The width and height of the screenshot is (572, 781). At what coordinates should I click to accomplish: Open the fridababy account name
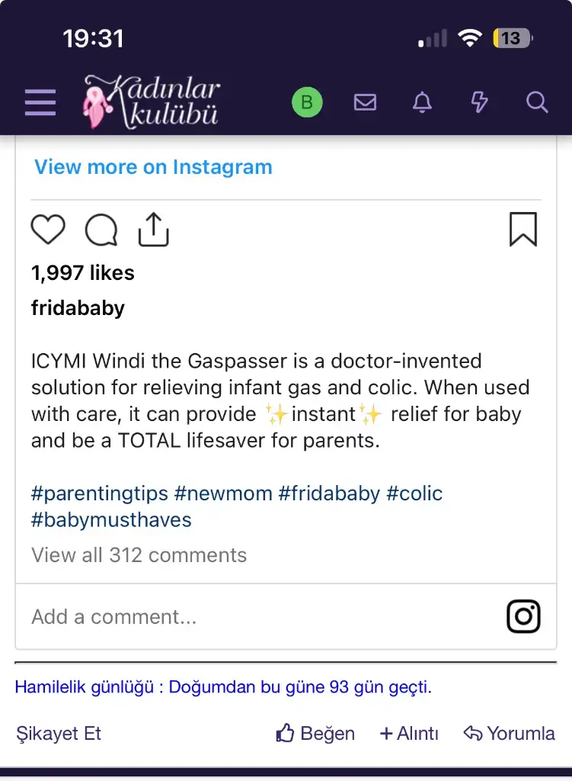click(78, 308)
